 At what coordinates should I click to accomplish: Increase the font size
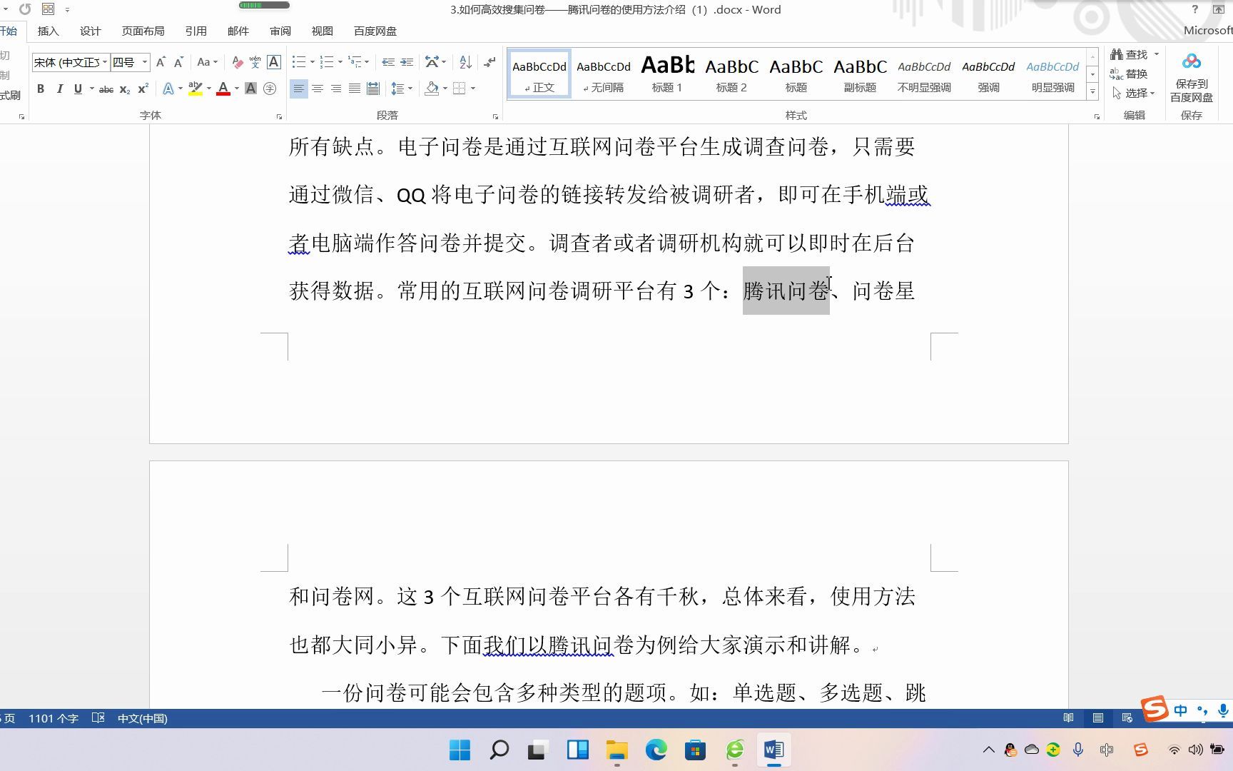pyautogui.click(x=161, y=62)
